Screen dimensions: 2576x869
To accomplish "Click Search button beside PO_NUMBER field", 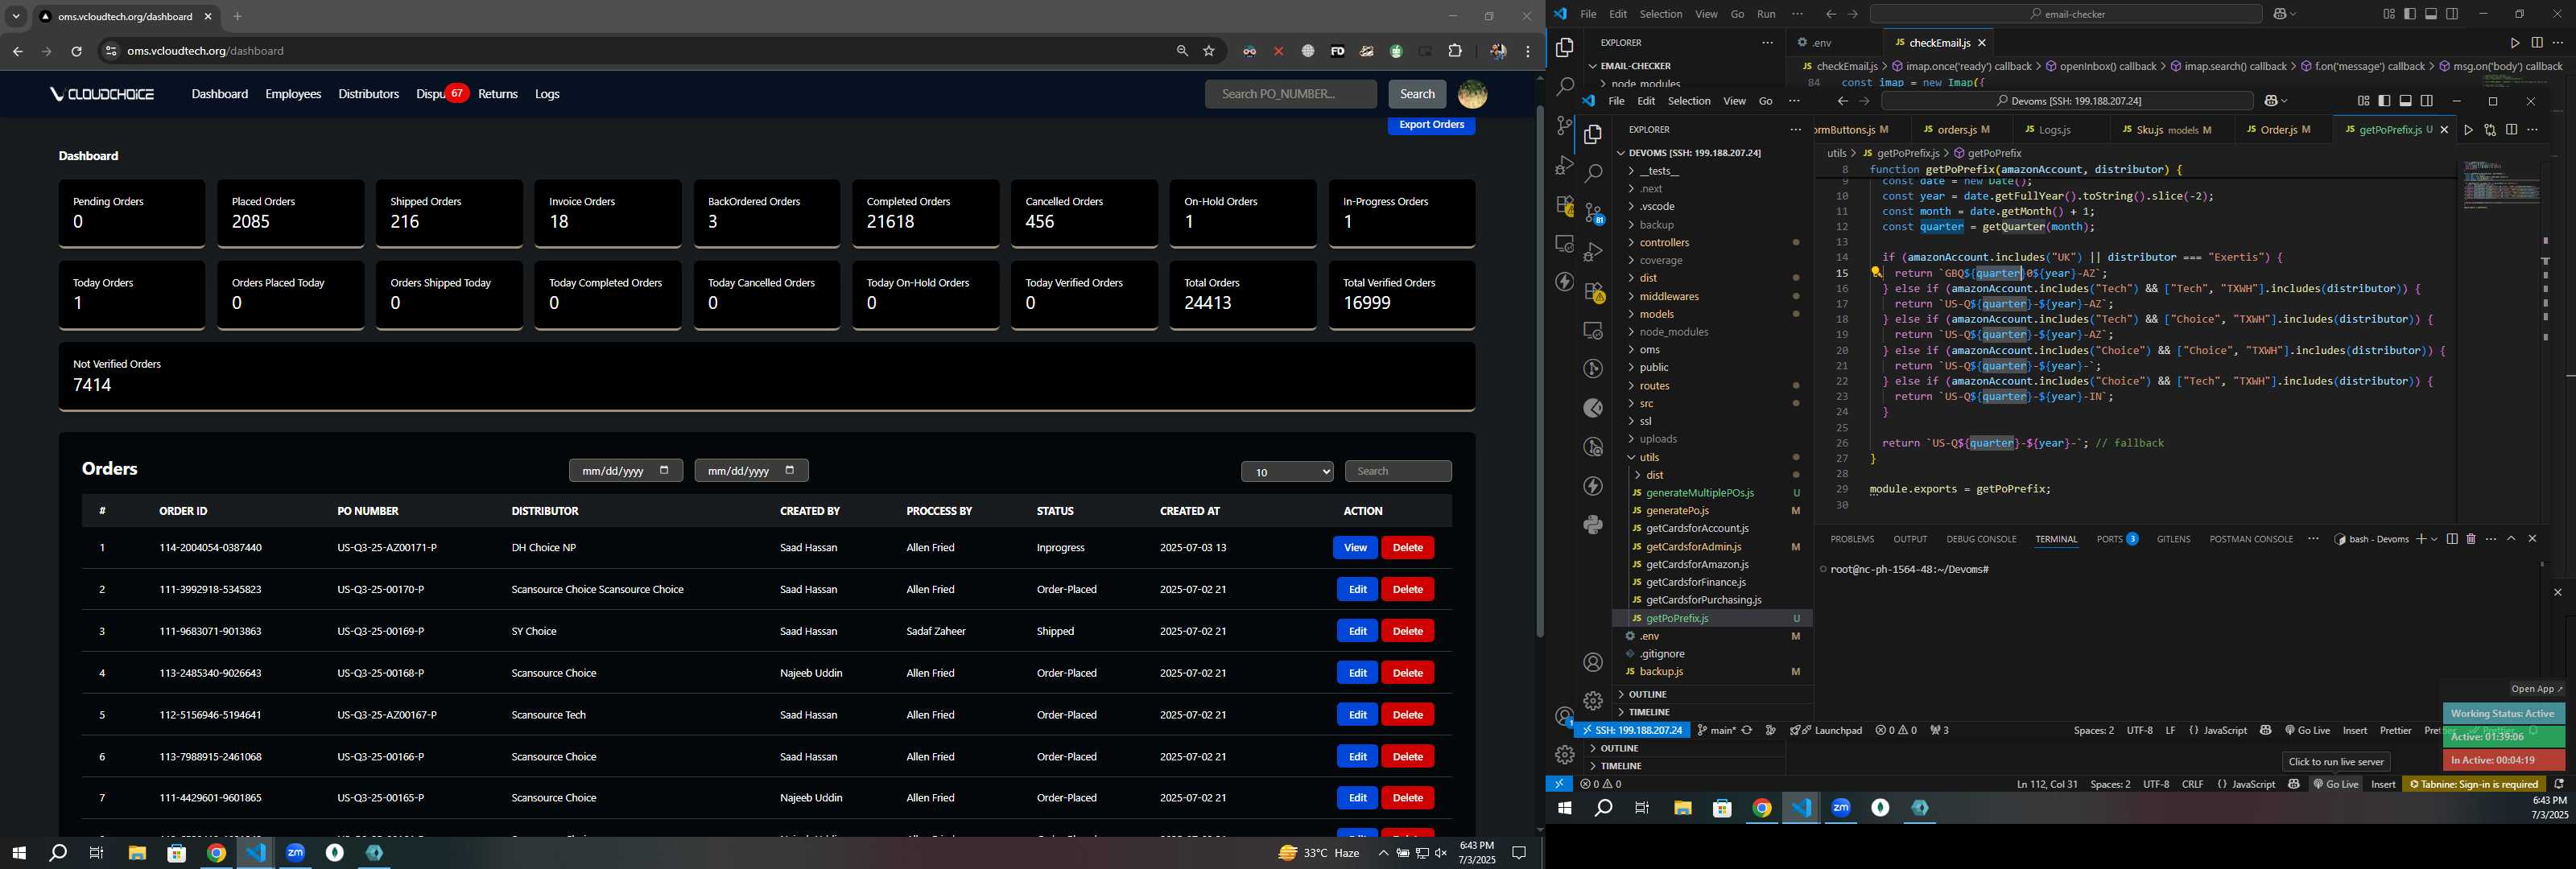I will pyautogui.click(x=1417, y=94).
